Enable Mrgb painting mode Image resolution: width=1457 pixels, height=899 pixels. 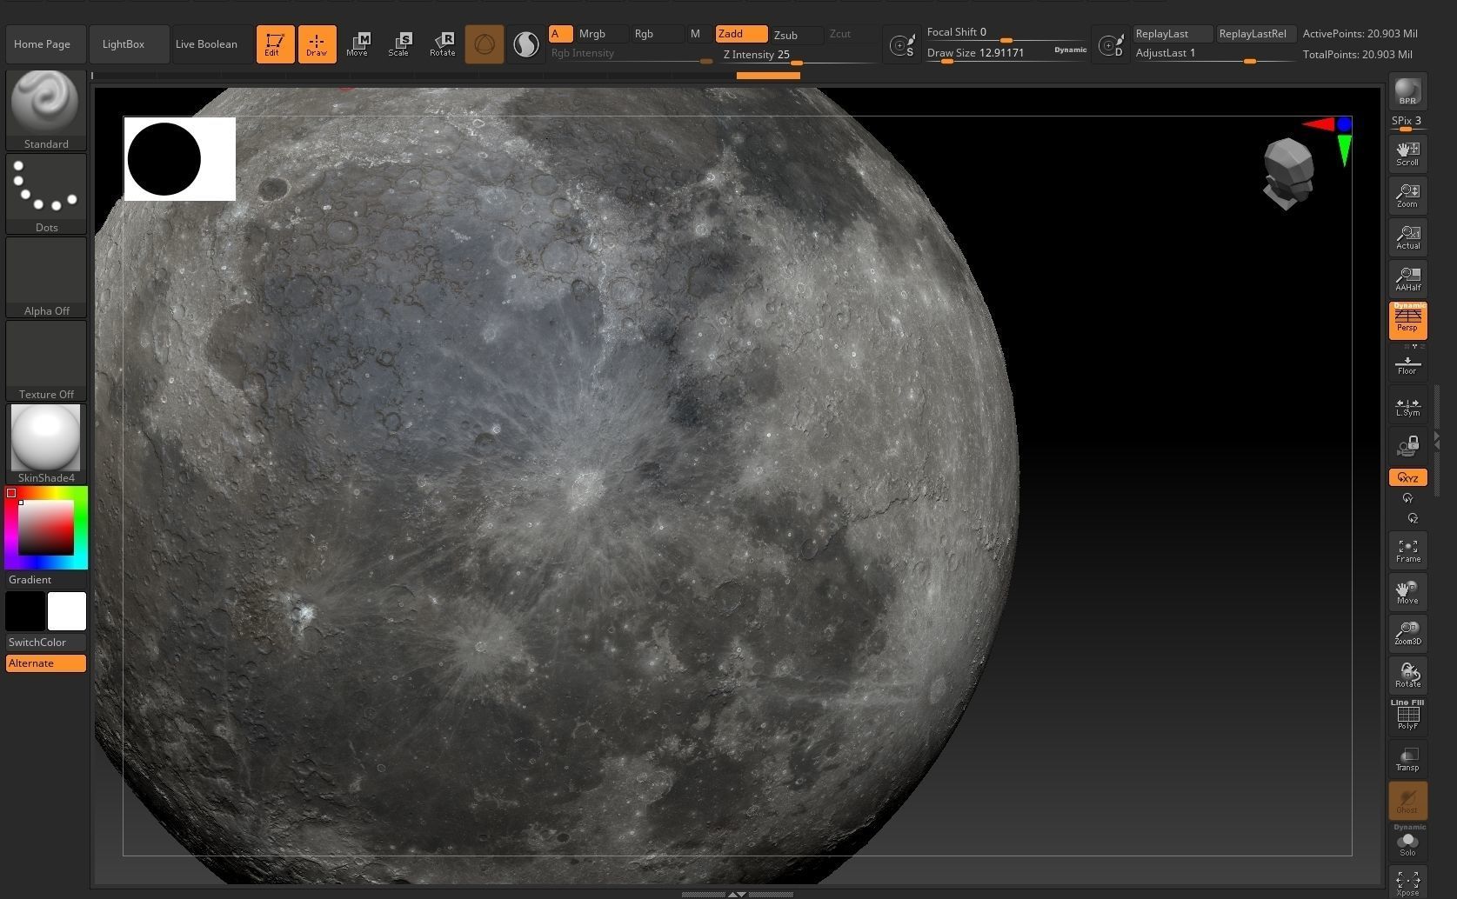(x=601, y=34)
